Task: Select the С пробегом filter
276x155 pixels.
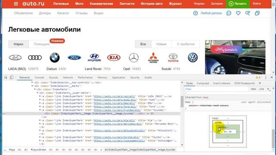Action: click(186, 44)
